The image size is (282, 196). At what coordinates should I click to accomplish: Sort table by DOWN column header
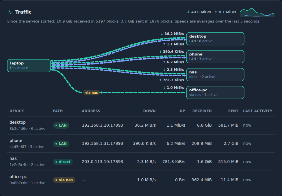[x=149, y=111]
